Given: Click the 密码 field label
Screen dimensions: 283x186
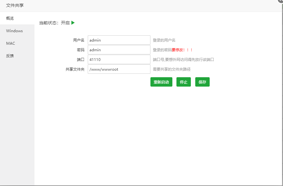Looking at the screenshot, I should (81, 50).
